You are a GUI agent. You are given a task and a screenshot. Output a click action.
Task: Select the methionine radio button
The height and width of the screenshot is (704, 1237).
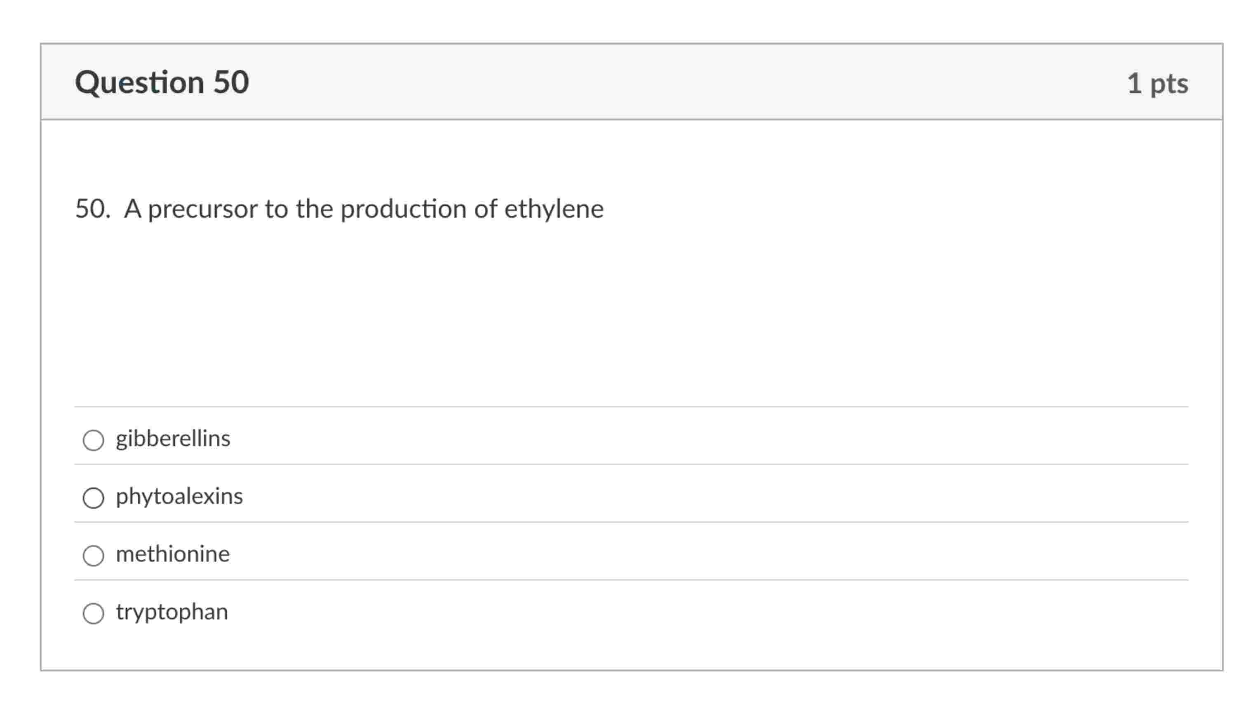coord(94,555)
